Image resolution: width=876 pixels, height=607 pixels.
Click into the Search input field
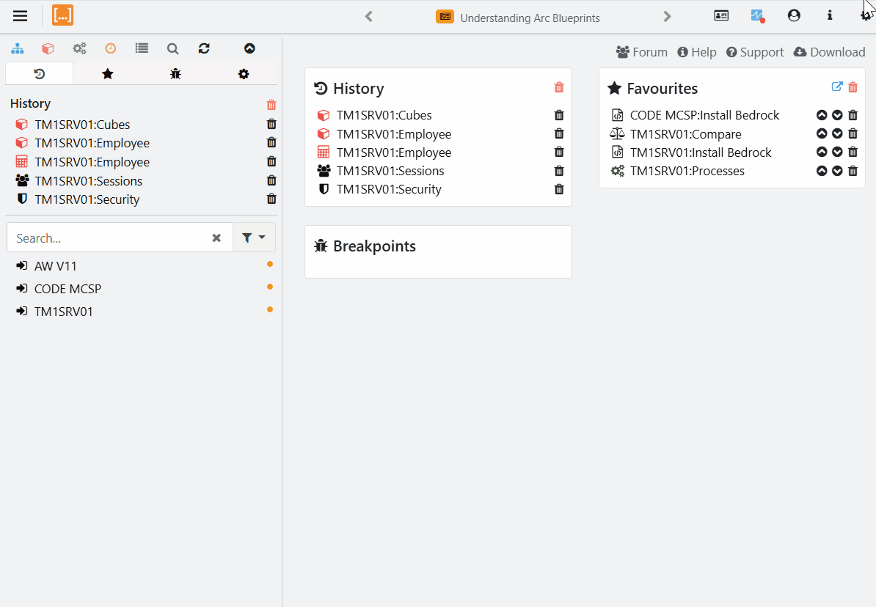click(x=110, y=238)
